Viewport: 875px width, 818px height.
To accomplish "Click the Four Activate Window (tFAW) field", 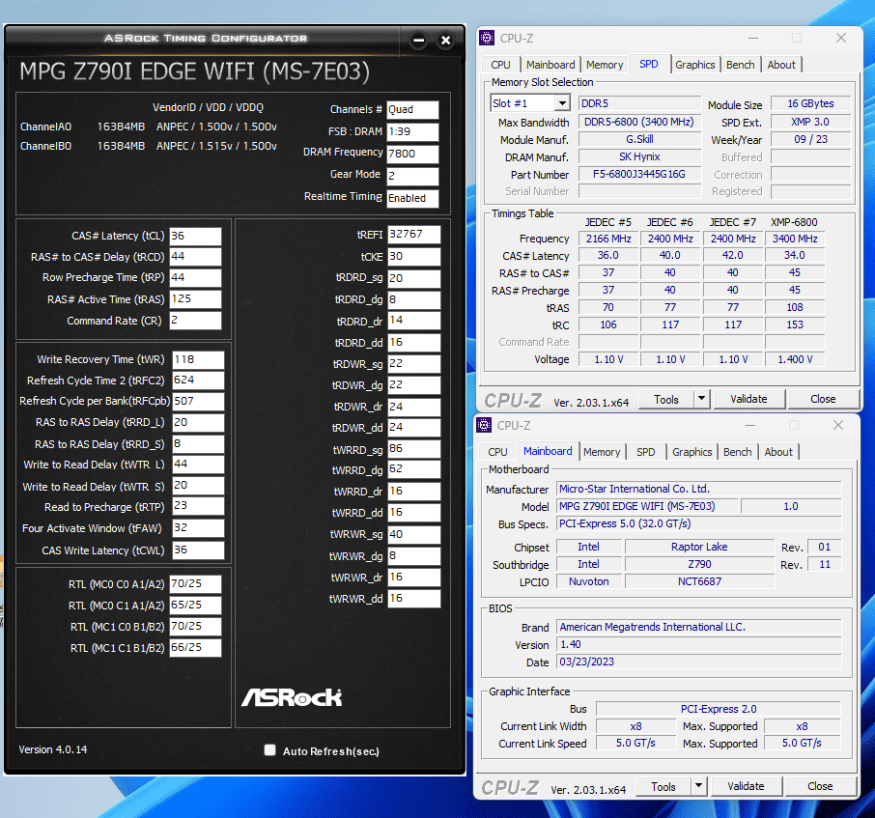I will click(198, 528).
